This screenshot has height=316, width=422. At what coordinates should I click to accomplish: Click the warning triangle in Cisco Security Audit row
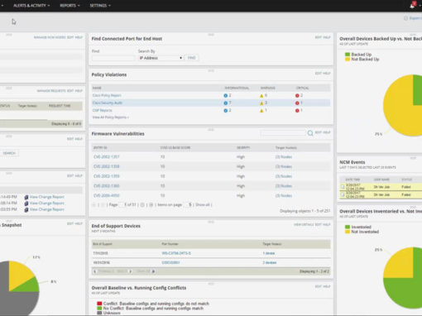click(261, 103)
